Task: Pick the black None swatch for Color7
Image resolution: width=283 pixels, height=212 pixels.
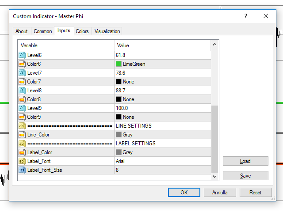Action: click(x=119, y=82)
